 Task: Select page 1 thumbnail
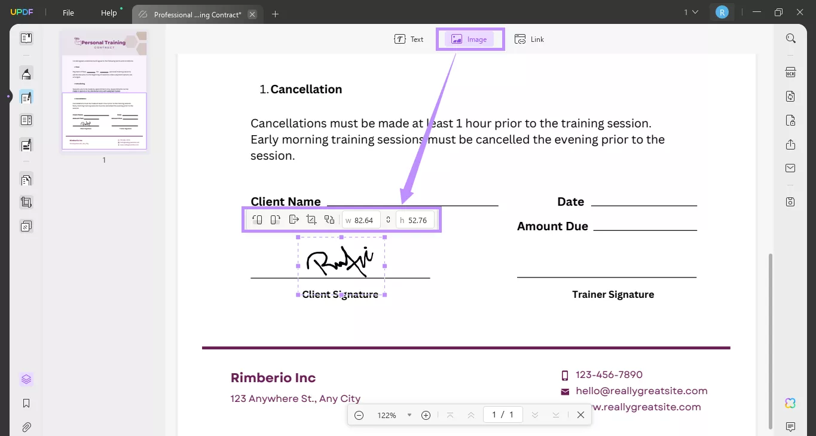104,91
